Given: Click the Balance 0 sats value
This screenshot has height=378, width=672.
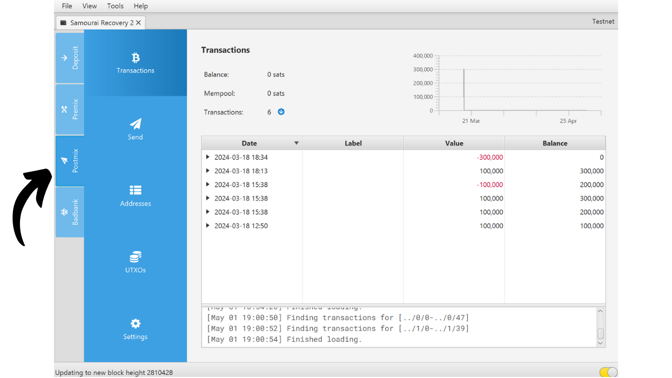Looking at the screenshot, I should tap(276, 75).
